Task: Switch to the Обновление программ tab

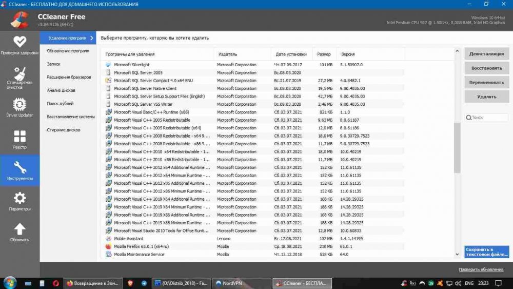Action: [68, 51]
